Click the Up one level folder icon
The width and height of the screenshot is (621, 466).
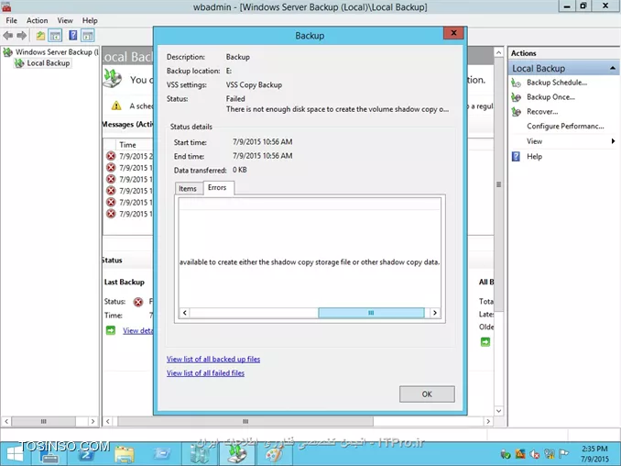tap(40, 36)
